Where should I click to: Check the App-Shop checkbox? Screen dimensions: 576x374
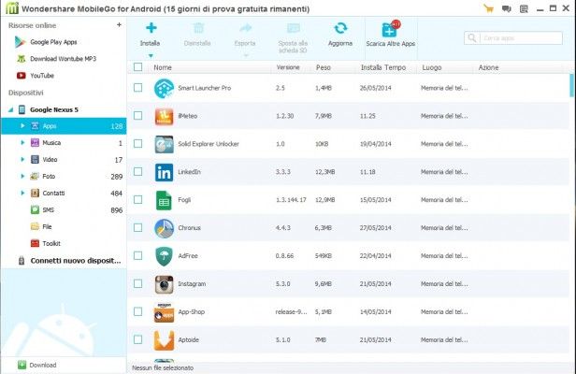[137, 311]
